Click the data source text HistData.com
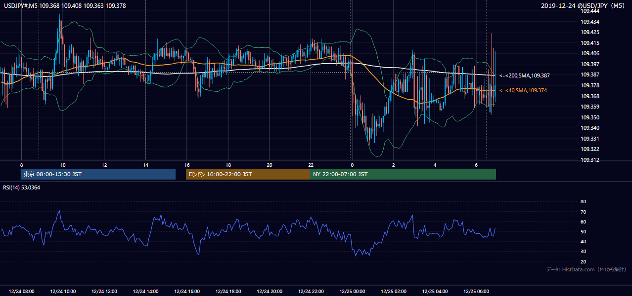Image resolution: width=632 pixels, height=296 pixels. pos(578,269)
